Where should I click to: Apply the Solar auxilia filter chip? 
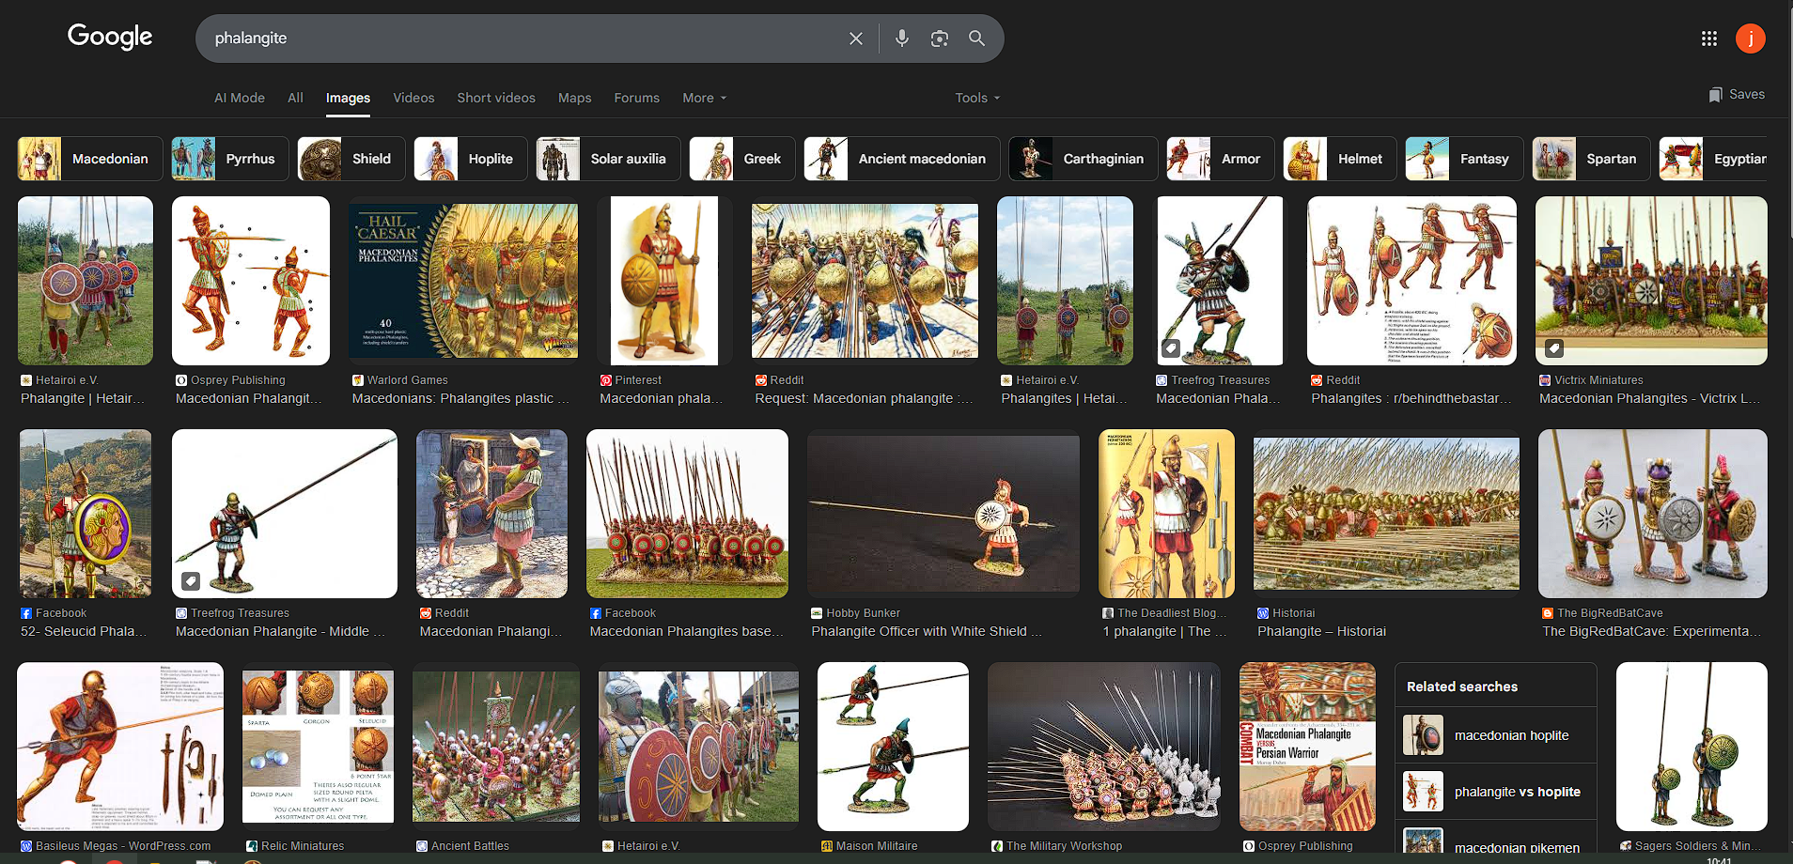(x=608, y=159)
